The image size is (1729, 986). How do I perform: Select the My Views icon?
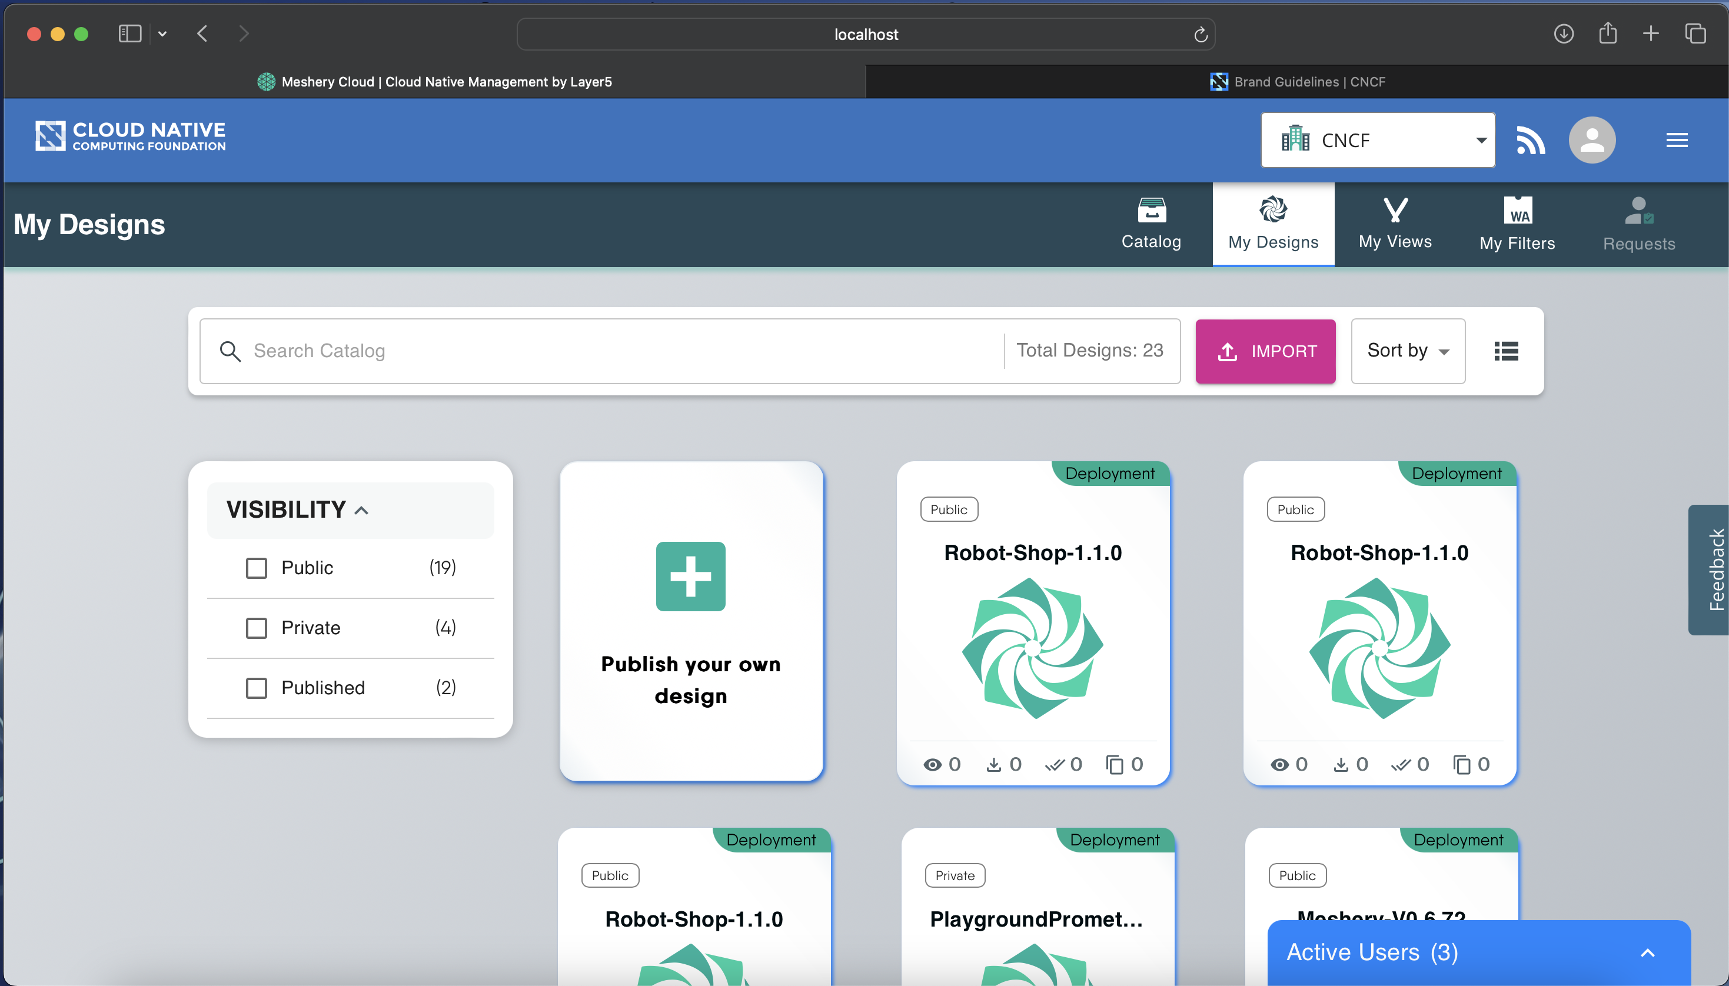[1395, 224]
